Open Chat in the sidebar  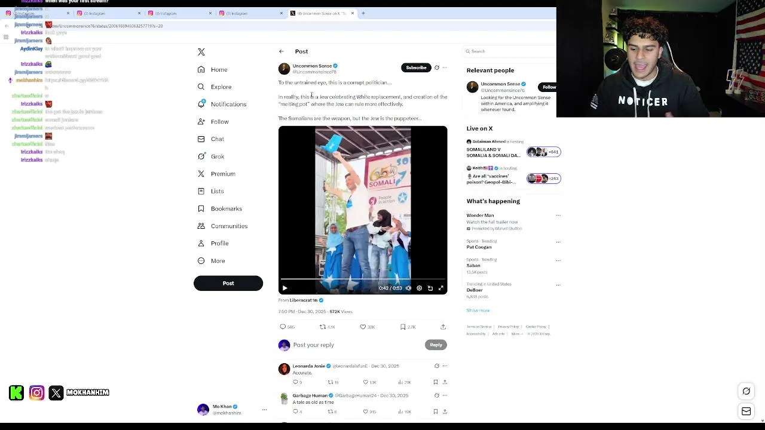click(210, 139)
